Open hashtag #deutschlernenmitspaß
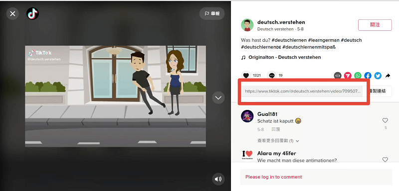 [x=309, y=47]
